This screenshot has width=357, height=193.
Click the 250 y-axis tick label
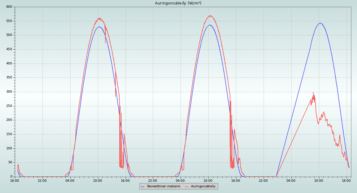coord(9,106)
